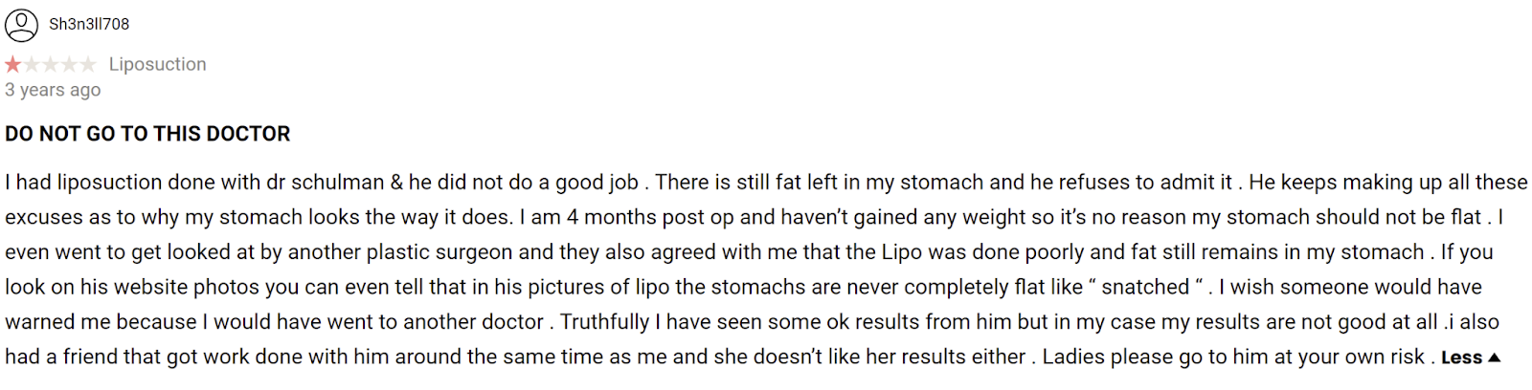Click the quoted word 'snatched' in the review
This screenshot has height=390, width=1532.
1145,287
